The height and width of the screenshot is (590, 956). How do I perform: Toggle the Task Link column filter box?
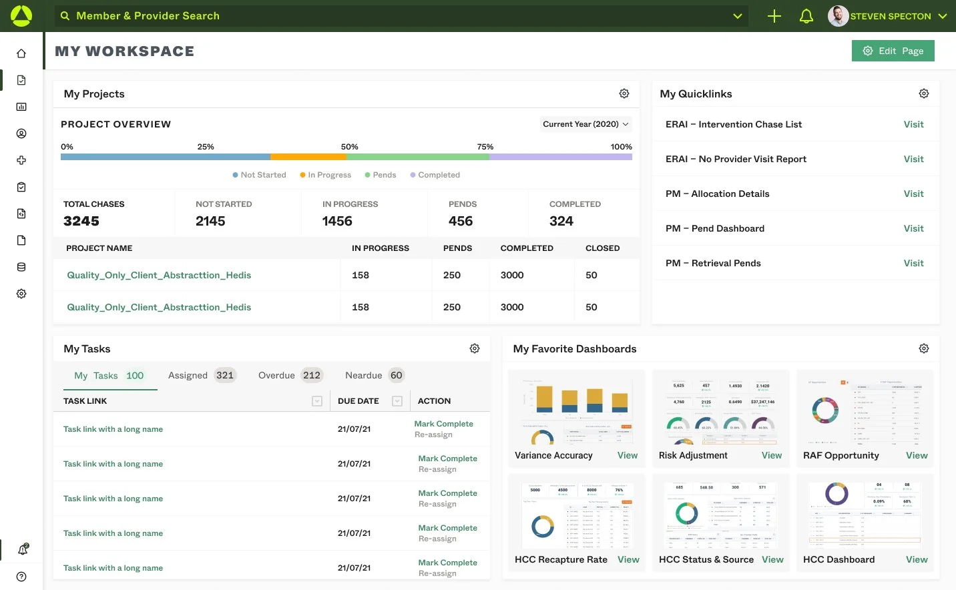click(x=317, y=401)
